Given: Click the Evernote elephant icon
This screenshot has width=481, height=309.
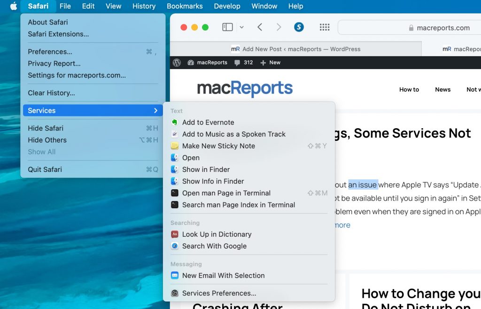Looking at the screenshot, I should click(175, 122).
